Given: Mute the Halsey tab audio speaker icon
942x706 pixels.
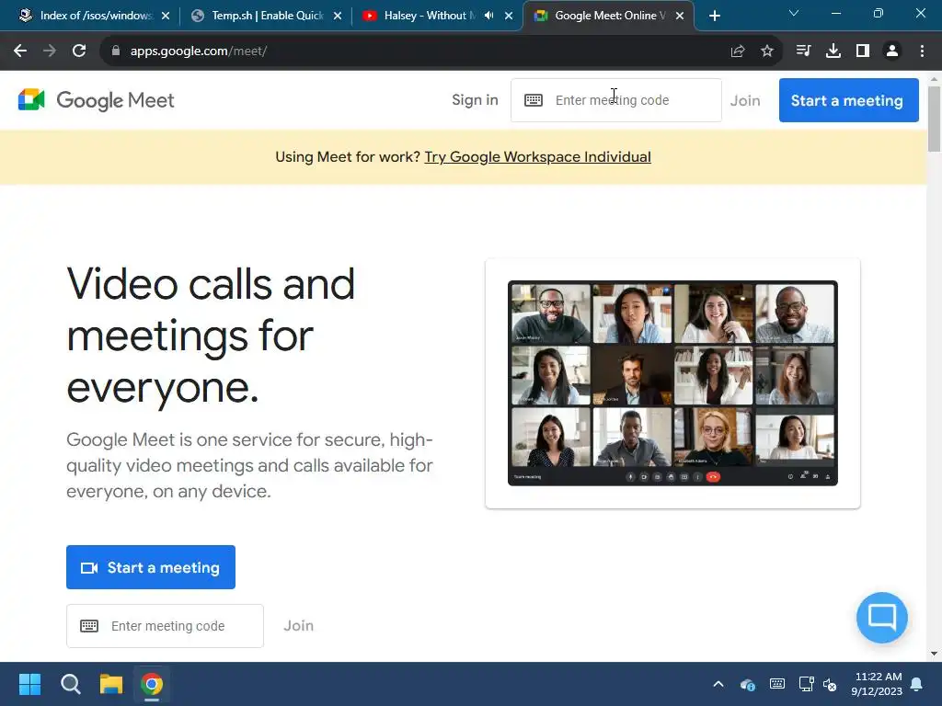Looking at the screenshot, I should pos(489,16).
